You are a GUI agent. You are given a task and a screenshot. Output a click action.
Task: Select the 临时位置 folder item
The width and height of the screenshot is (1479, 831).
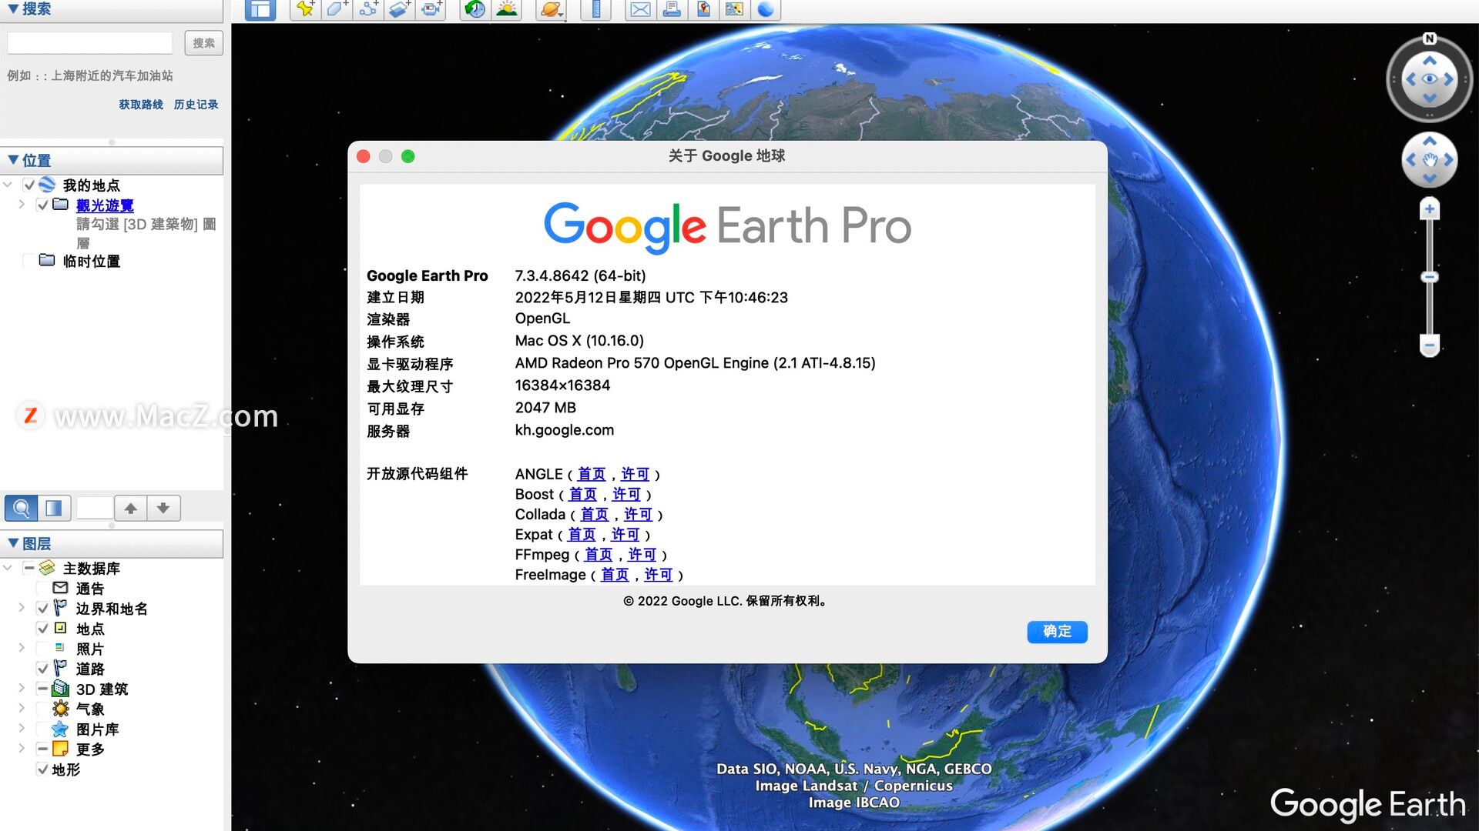point(92,262)
